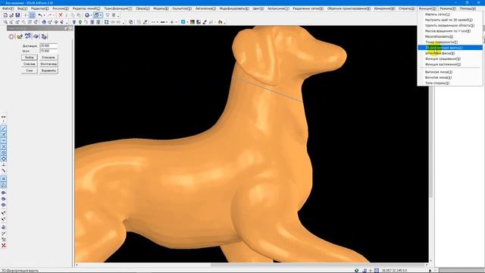Open the Помощь menu
Screen dimensions: 485x273
tap(468, 8)
